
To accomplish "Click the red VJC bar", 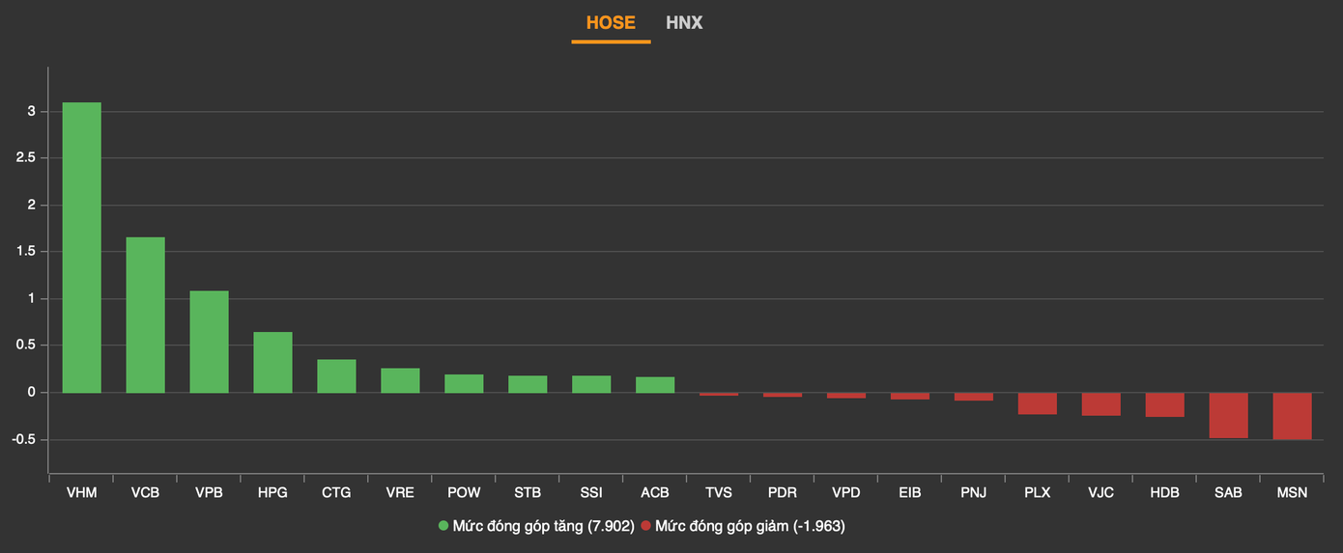I will (1100, 404).
